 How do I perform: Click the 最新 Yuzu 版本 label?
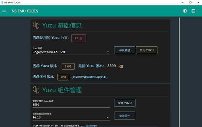click(91, 66)
